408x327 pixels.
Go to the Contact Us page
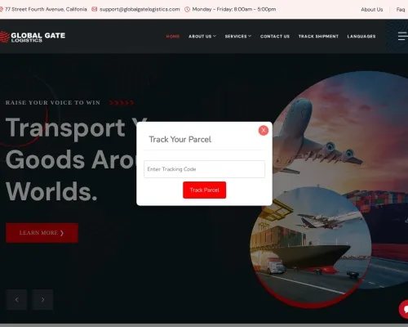[275, 36]
